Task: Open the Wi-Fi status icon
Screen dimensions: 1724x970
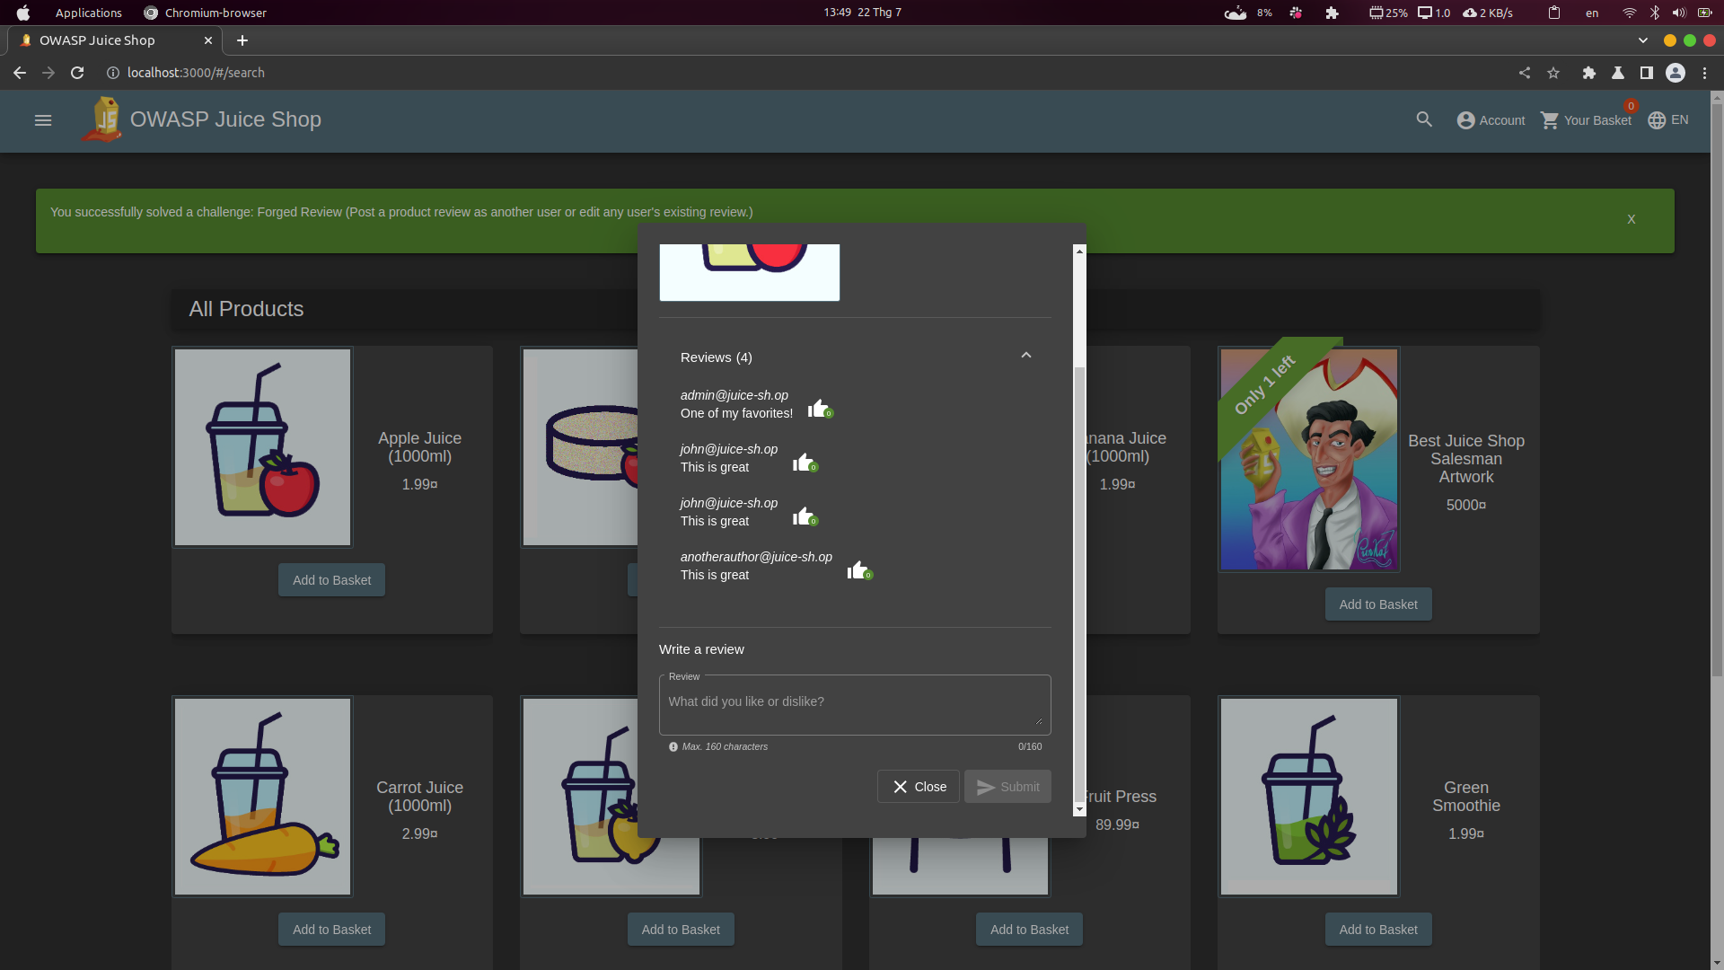Action: pyautogui.click(x=1629, y=13)
